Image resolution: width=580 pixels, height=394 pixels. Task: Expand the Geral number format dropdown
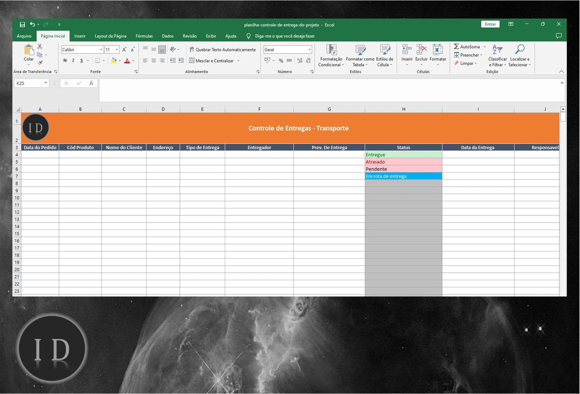click(309, 49)
